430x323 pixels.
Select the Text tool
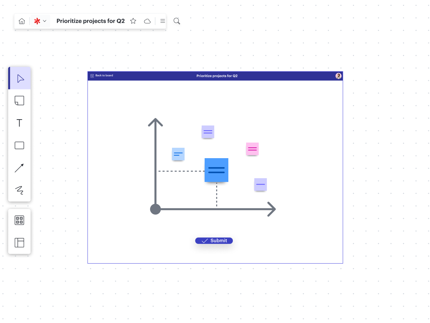pos(19,123)
